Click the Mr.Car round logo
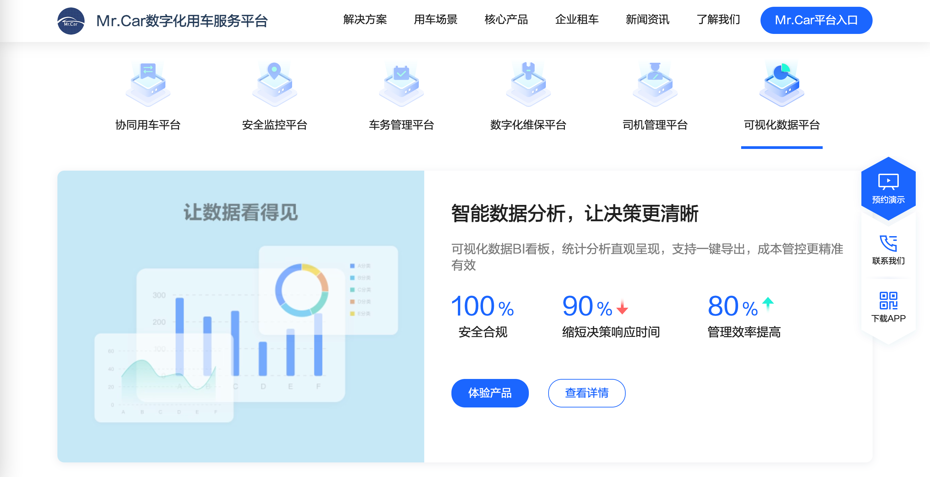 click(x=71, y=21)
